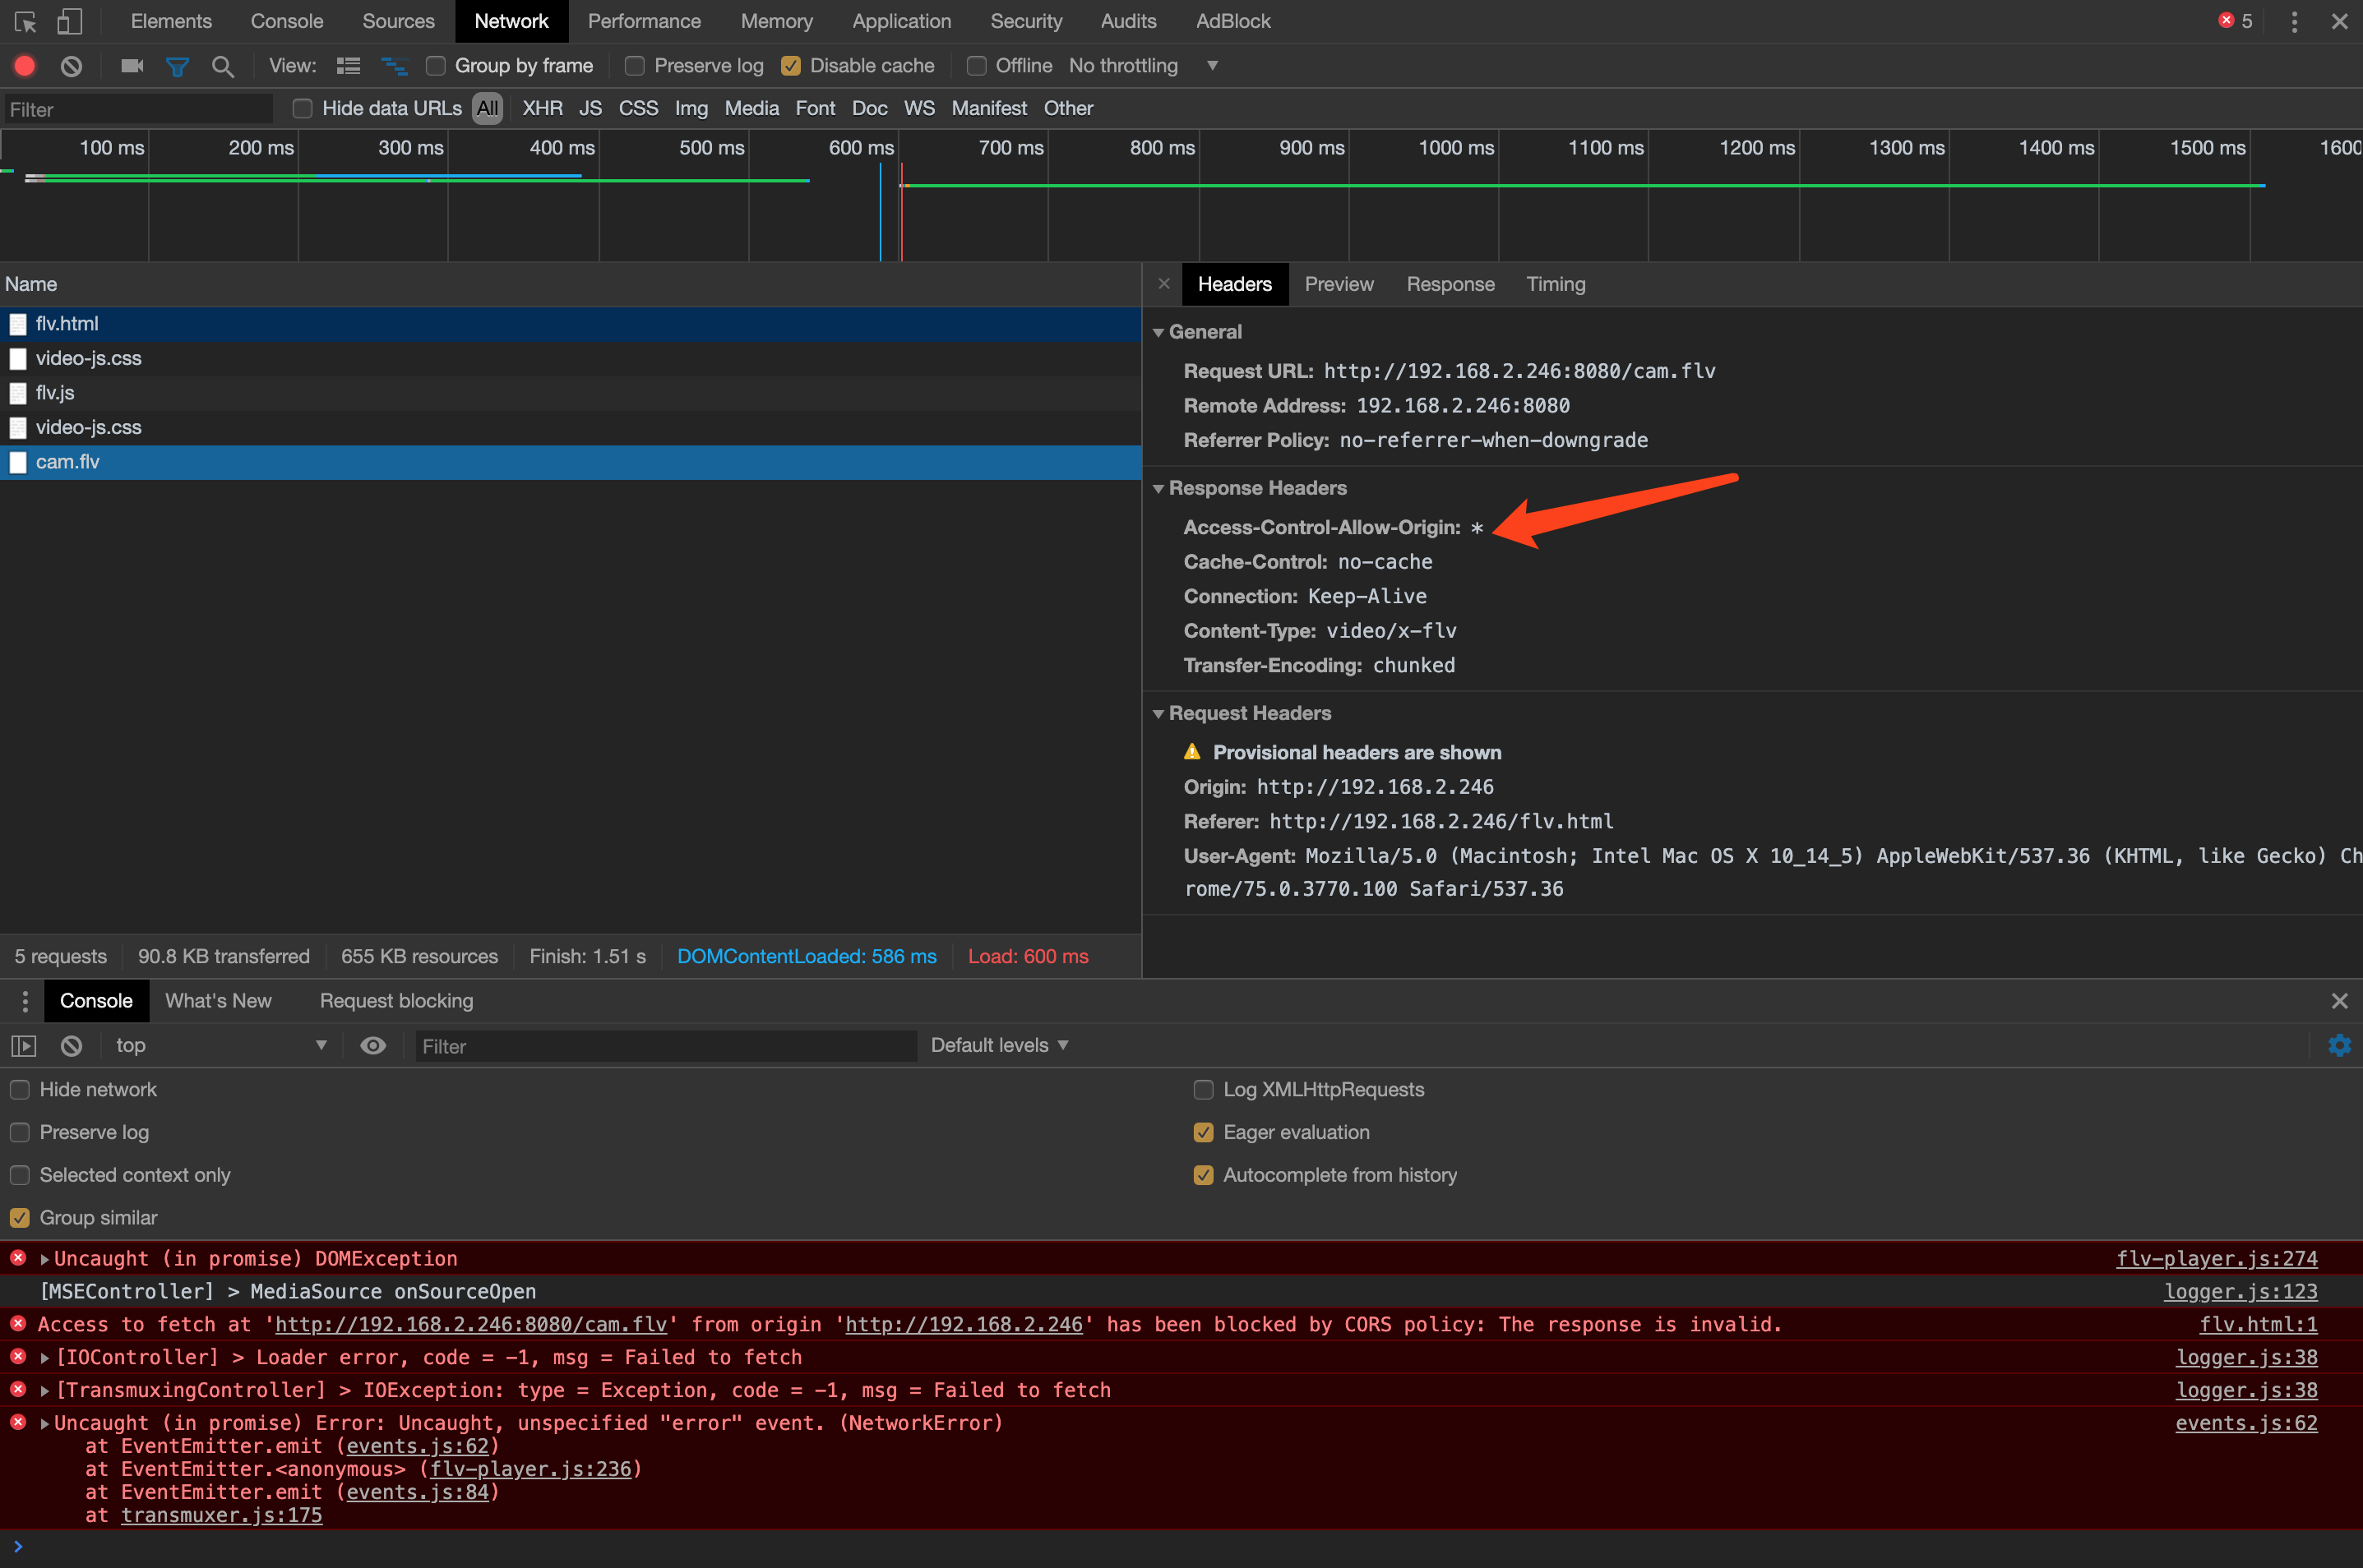Switch to the Timing tab
The image size is (2363, 1568).
1555,284
